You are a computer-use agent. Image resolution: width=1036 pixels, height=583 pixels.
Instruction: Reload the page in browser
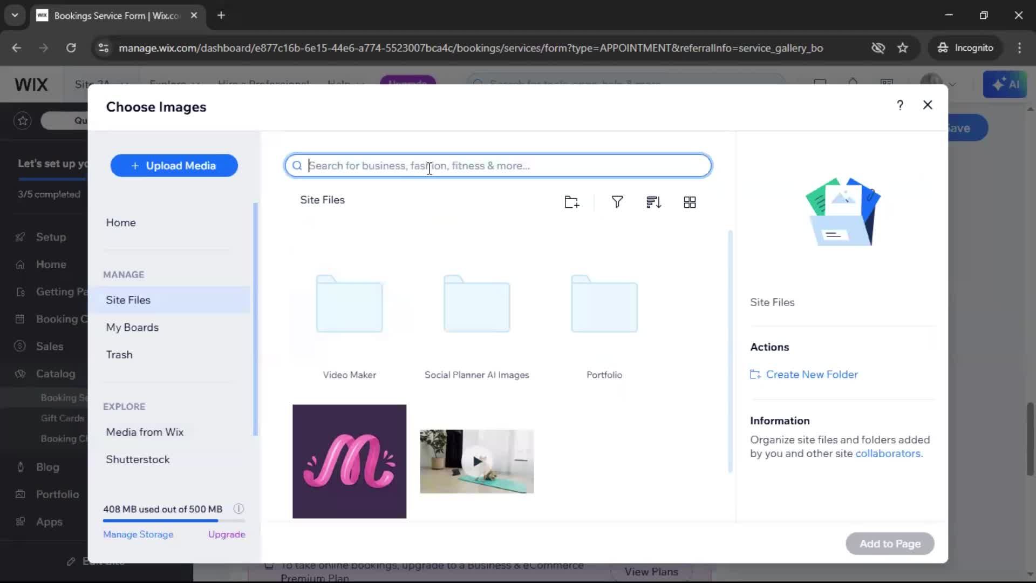point(71,48)
